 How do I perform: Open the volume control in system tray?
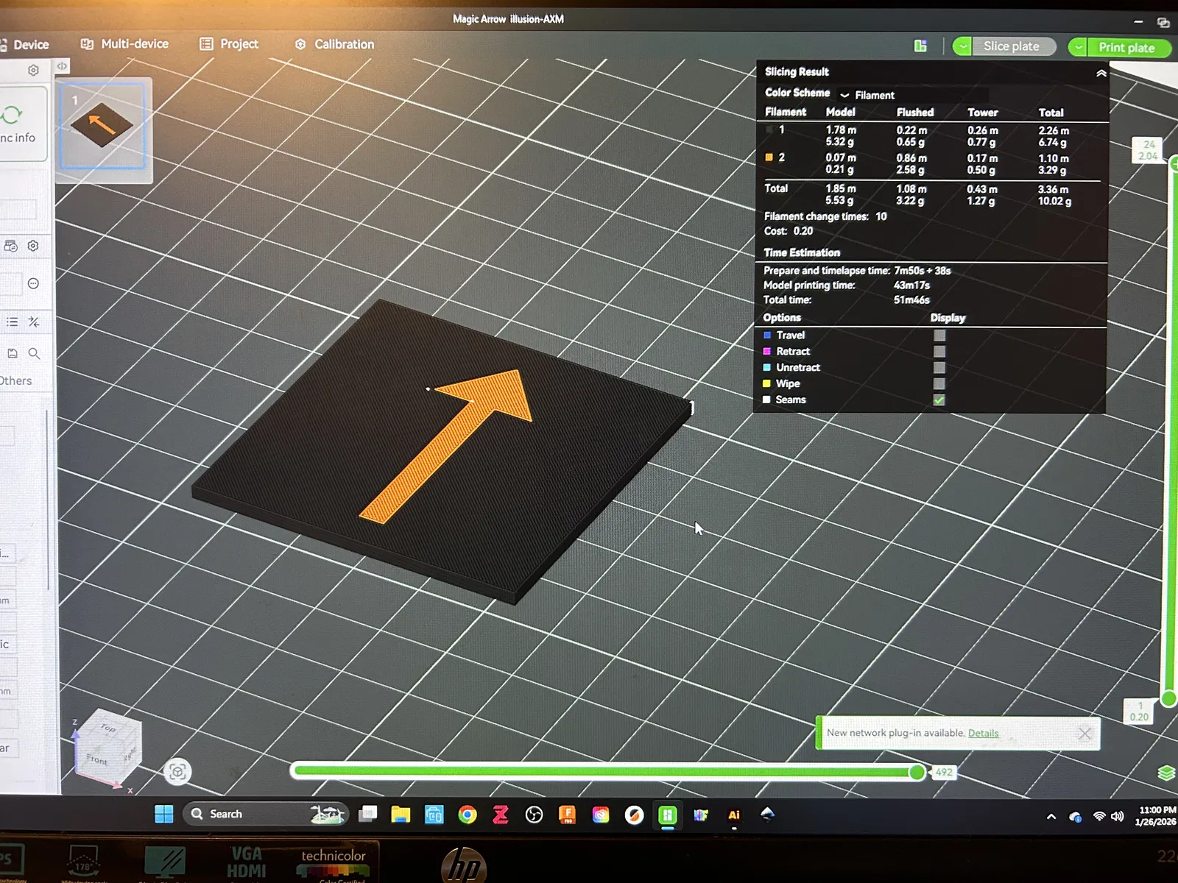coord(1118,816)
